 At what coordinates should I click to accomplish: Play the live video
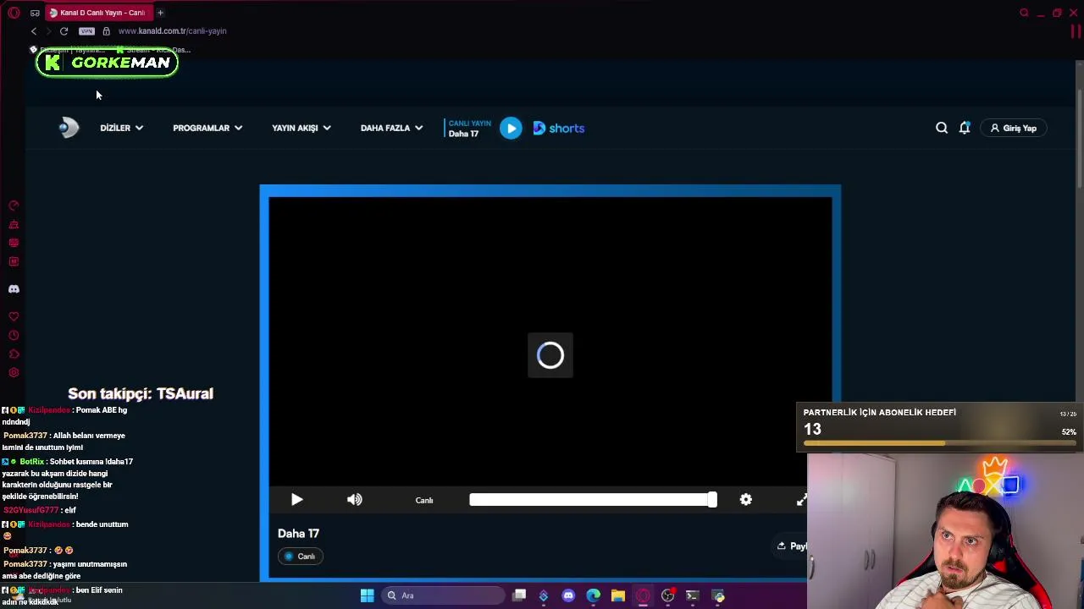[296, 500]
